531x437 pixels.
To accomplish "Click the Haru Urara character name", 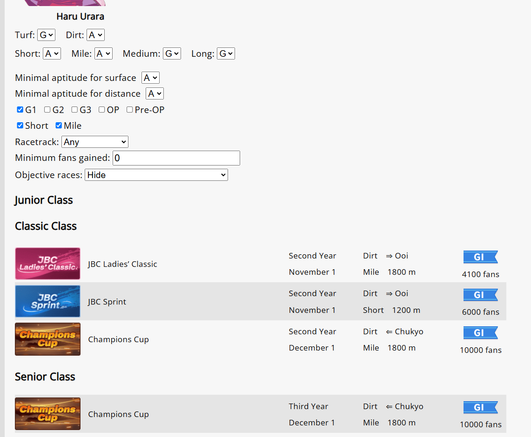I will 80,16.
